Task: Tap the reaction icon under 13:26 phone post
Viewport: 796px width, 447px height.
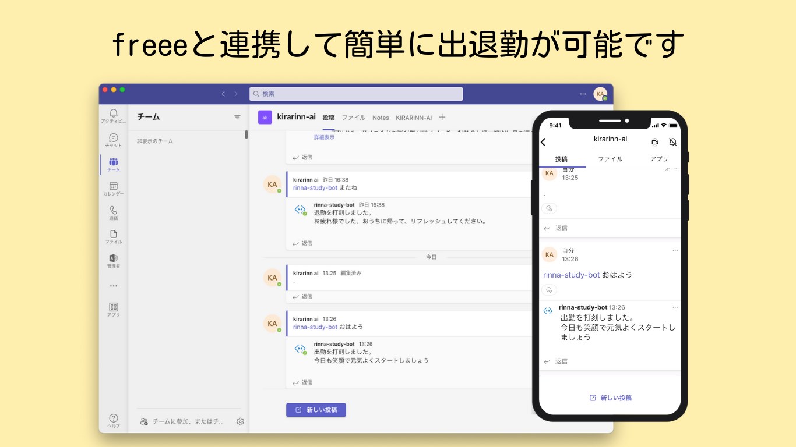Action: (549, 290)
